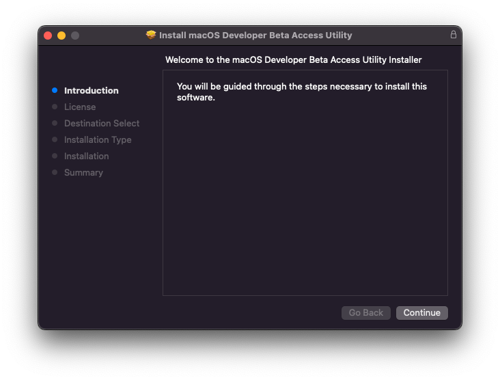
Task: Minimize the installer using the yellow button
Action: [61, 36]
